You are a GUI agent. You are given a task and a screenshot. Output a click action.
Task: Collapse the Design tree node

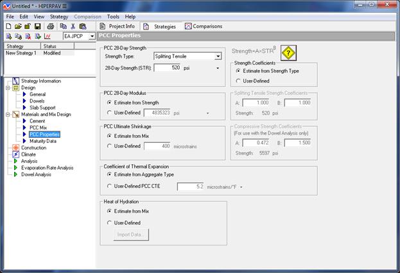[x=8, y=88]
